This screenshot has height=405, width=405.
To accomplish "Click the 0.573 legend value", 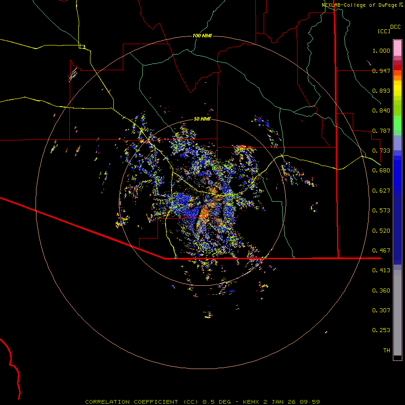I will (381, 211).
